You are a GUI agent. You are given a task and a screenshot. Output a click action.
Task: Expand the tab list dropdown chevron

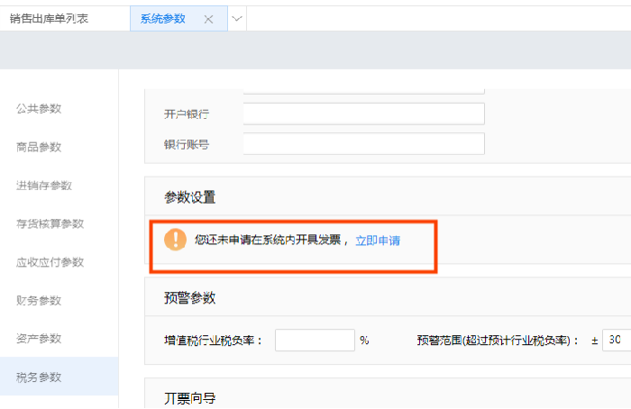point(237,19)
